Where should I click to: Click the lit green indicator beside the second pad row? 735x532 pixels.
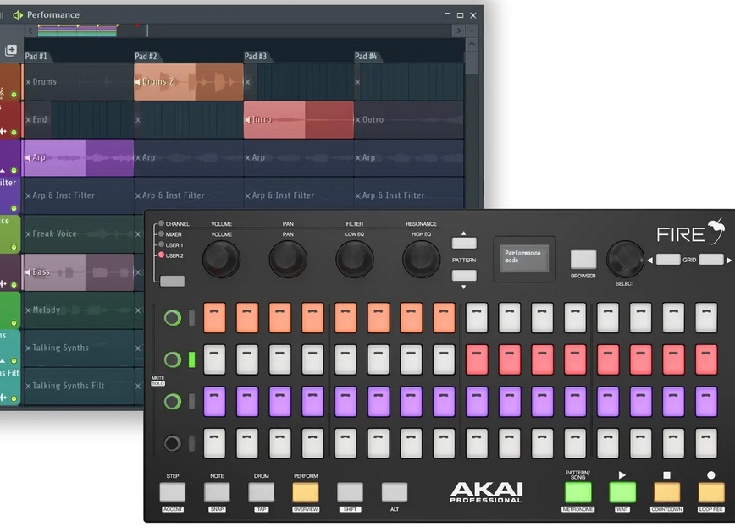pyautogui.click(x=191, y=359)
